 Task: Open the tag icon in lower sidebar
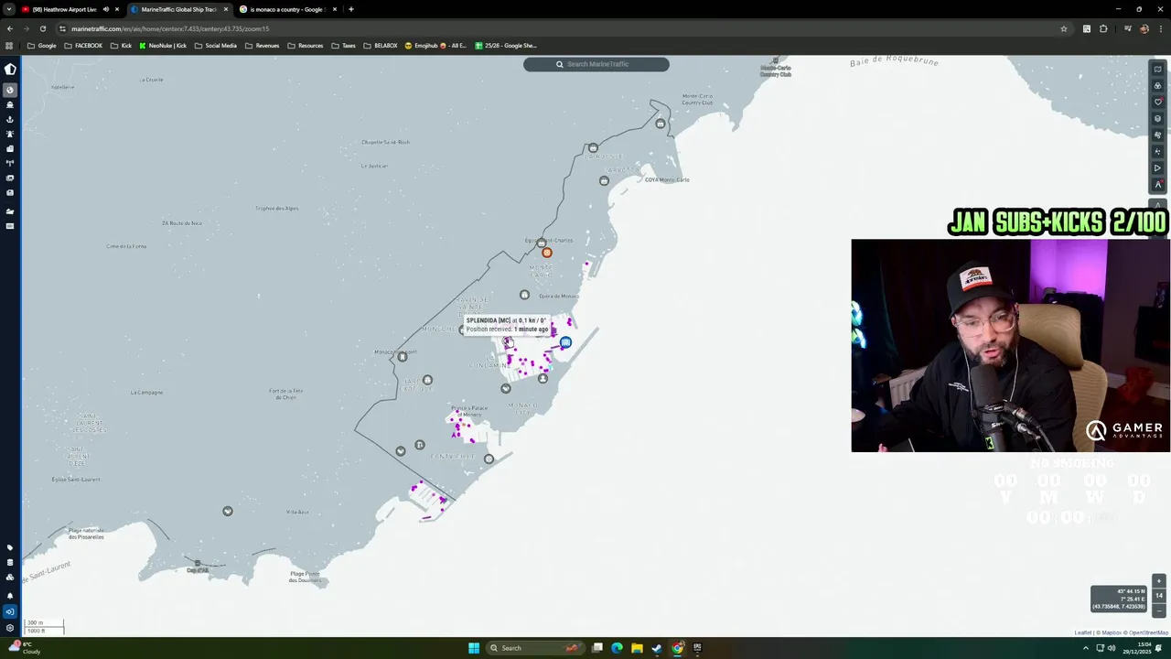coord(10,547)
